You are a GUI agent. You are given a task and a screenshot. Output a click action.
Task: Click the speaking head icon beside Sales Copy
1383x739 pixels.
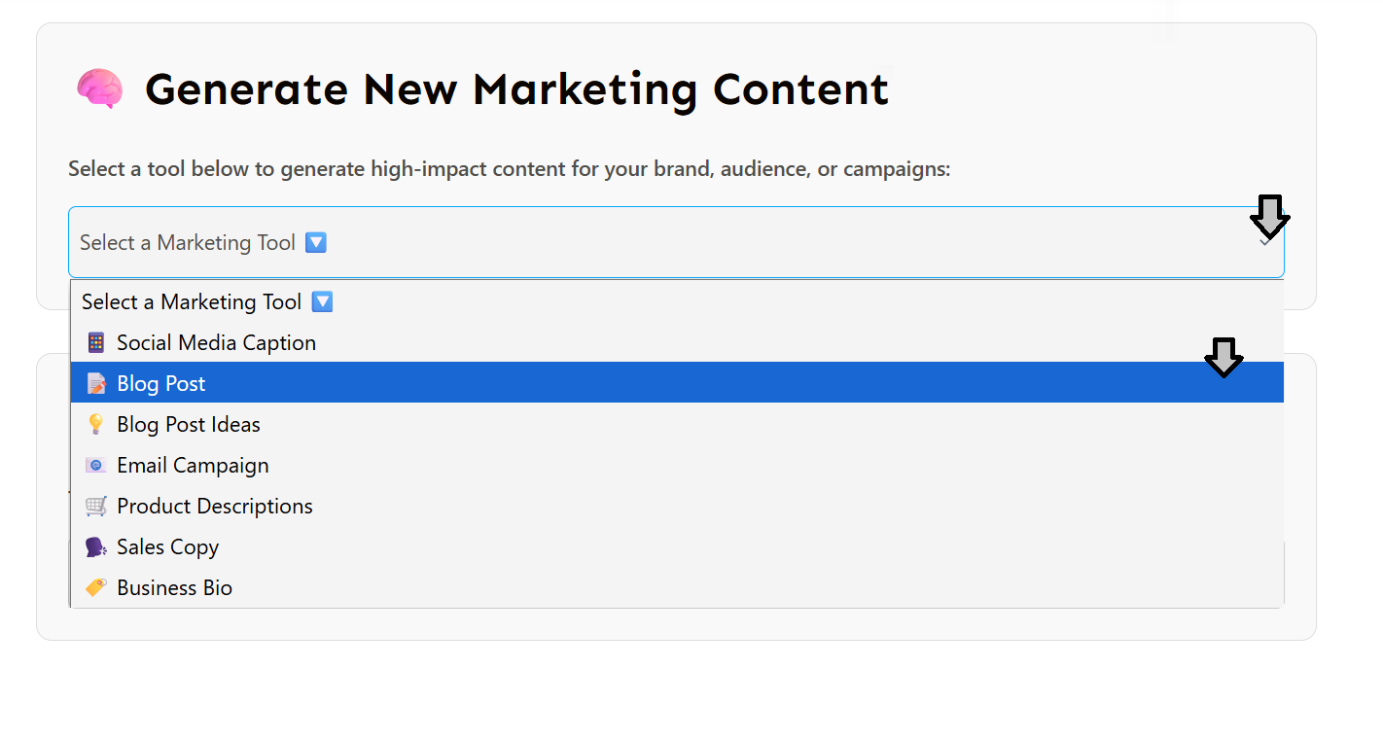pyautogui.click(x=95, y=547)
